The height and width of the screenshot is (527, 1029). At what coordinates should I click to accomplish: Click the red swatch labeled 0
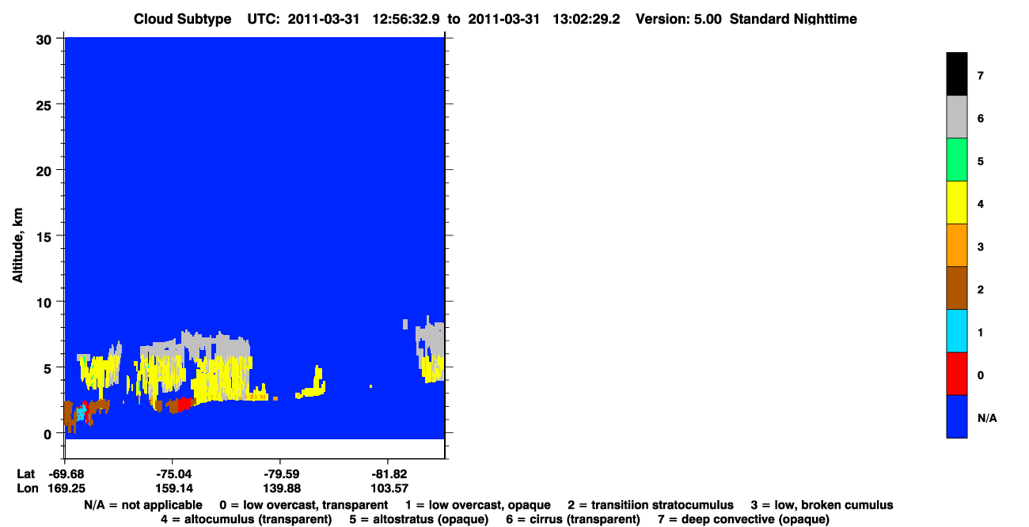coord(956,373)
